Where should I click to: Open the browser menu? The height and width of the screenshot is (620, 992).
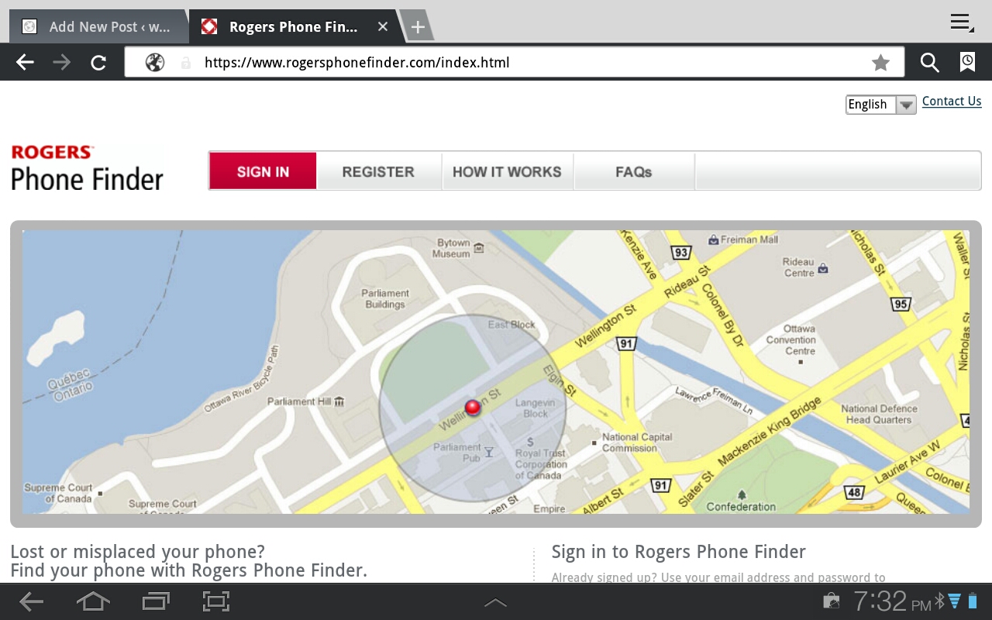point(959,22)
